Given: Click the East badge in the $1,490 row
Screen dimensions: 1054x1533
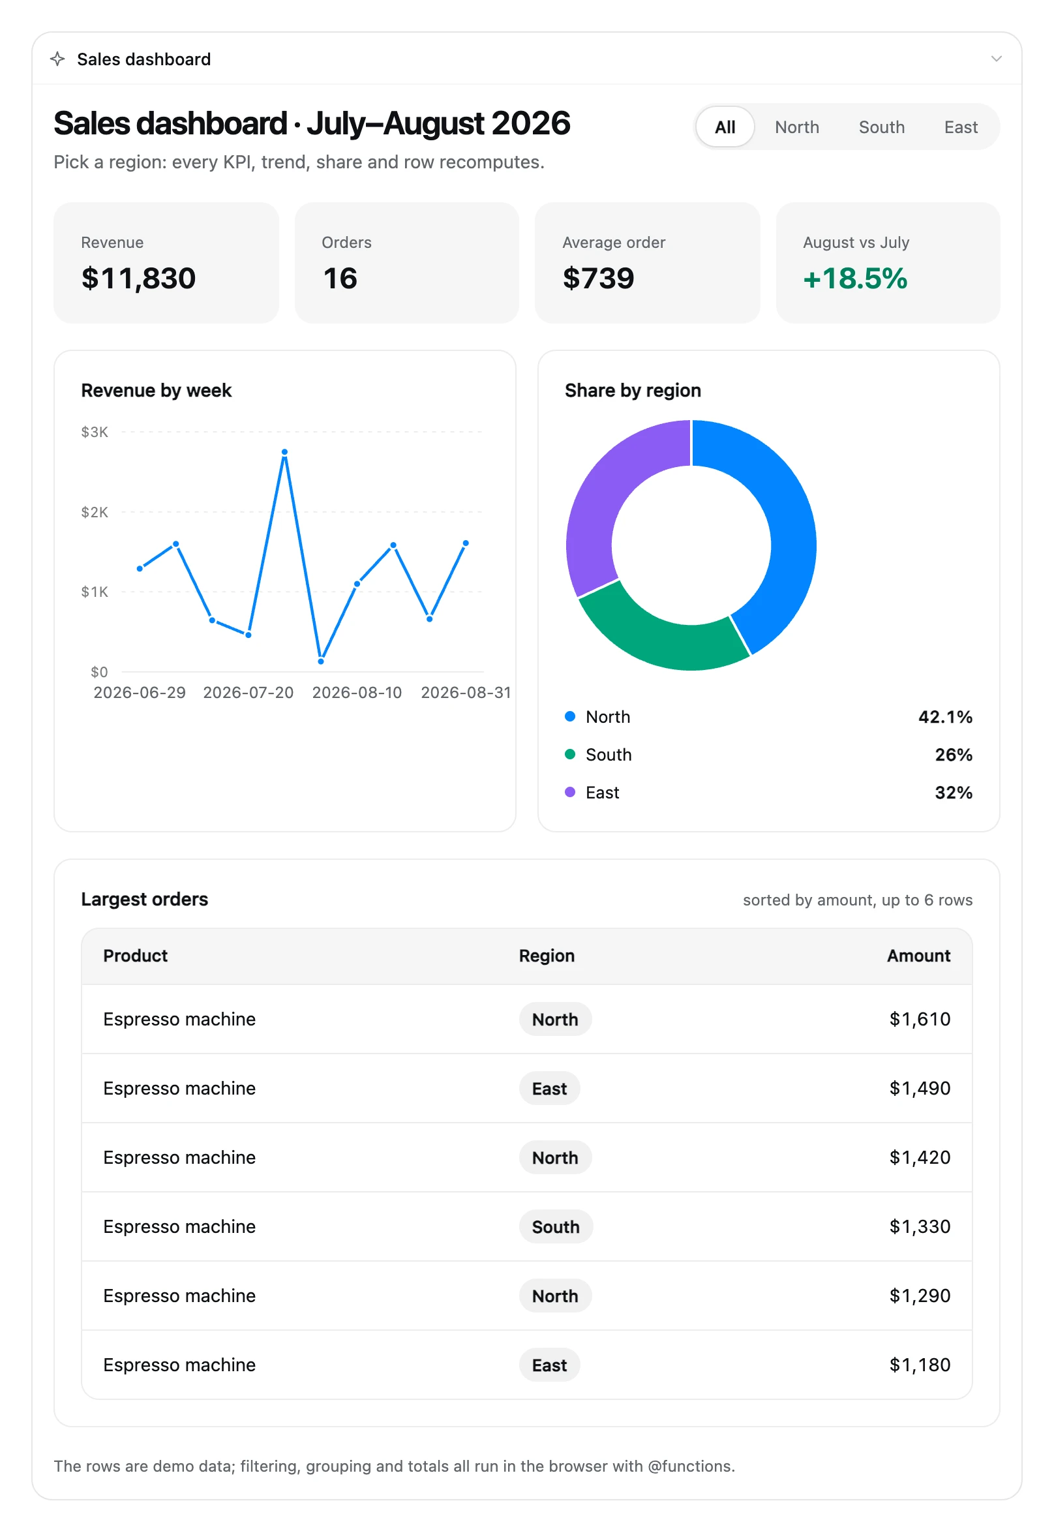Looking at the screenshot, I should (x=549, y=1089).
